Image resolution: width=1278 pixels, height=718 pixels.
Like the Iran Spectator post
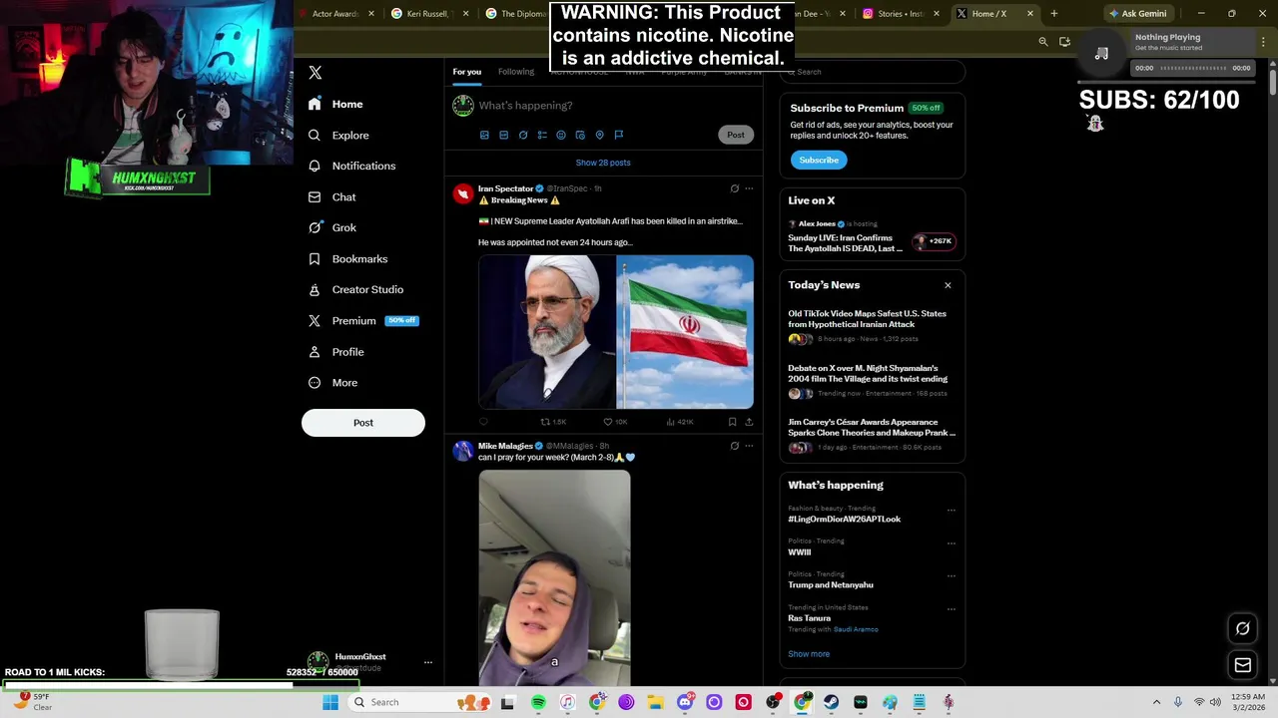tap(615, 422)
